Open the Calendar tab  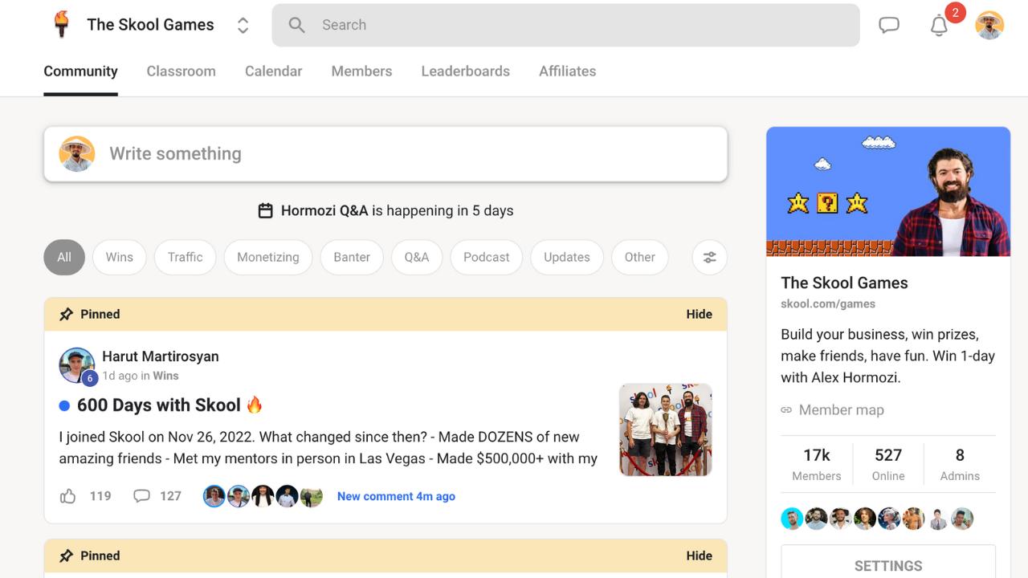click(x=273, y=71)
